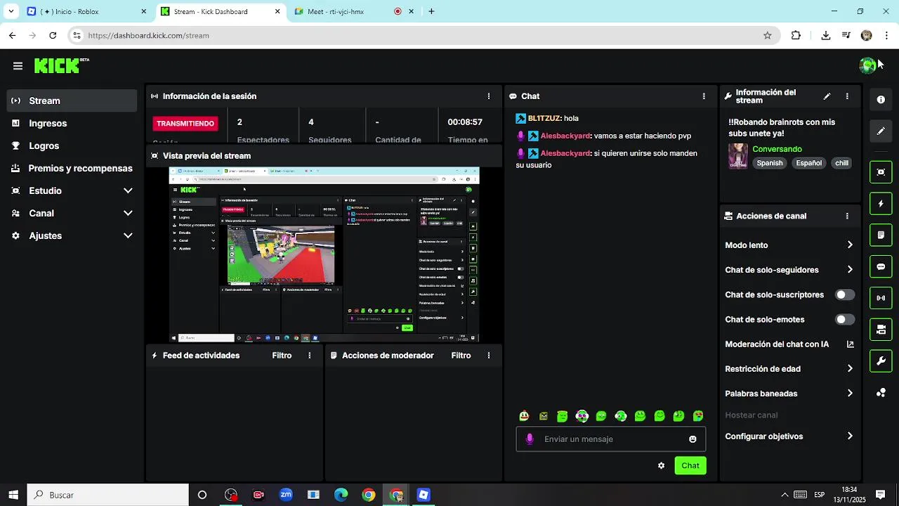Select Stream in left navigation
Screen dimensions: 899x506
72,101
